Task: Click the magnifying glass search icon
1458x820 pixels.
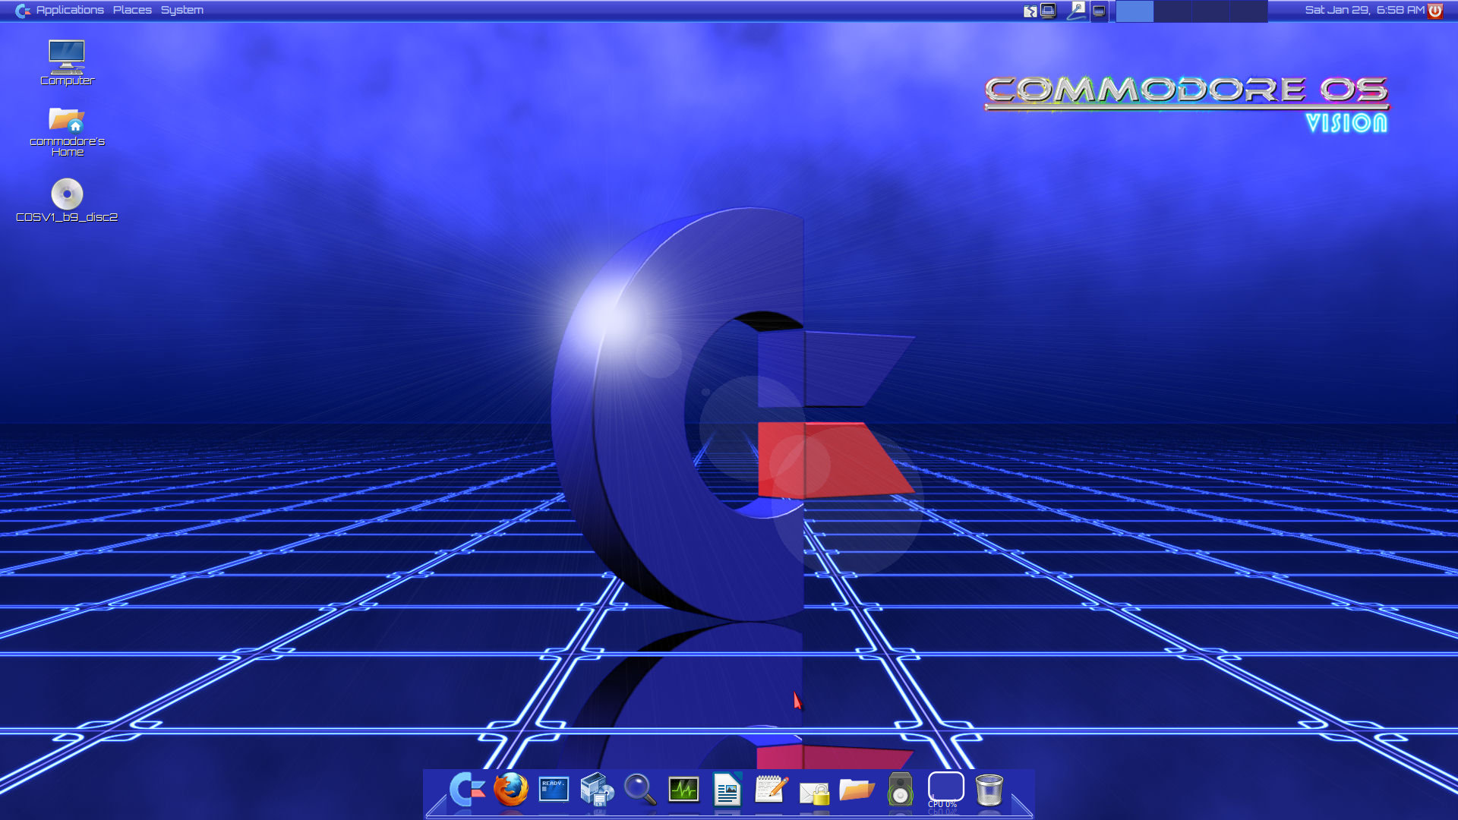Action: [x=640, y=790]
